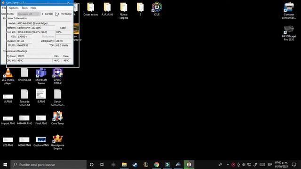
Task: Open Google Chrome from the taskbar
Action: (157, 165)
